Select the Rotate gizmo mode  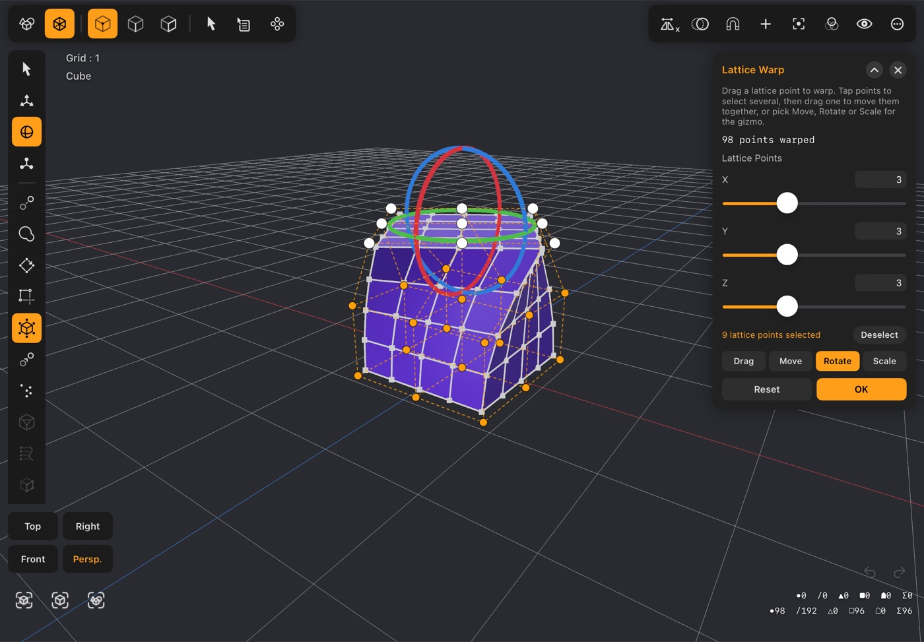point(837,361)
